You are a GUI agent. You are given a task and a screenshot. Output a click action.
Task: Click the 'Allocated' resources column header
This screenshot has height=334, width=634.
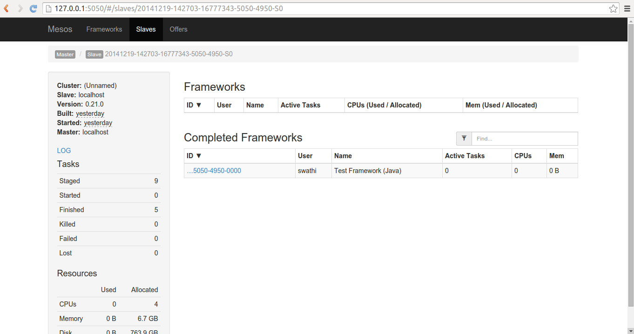145,290
